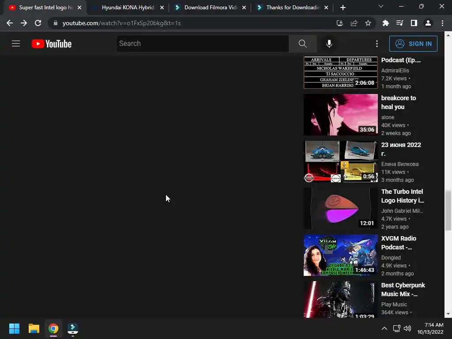The height and width of the screenshot is (339, 452).
Task: Expand the tab search chevron
Action: coord(381,6)
